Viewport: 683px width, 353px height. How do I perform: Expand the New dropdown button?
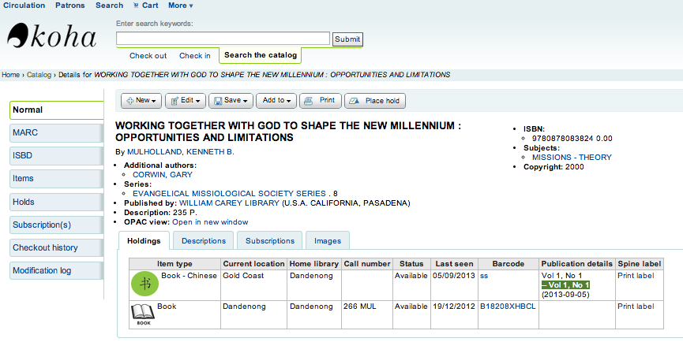tap(142, 101)
